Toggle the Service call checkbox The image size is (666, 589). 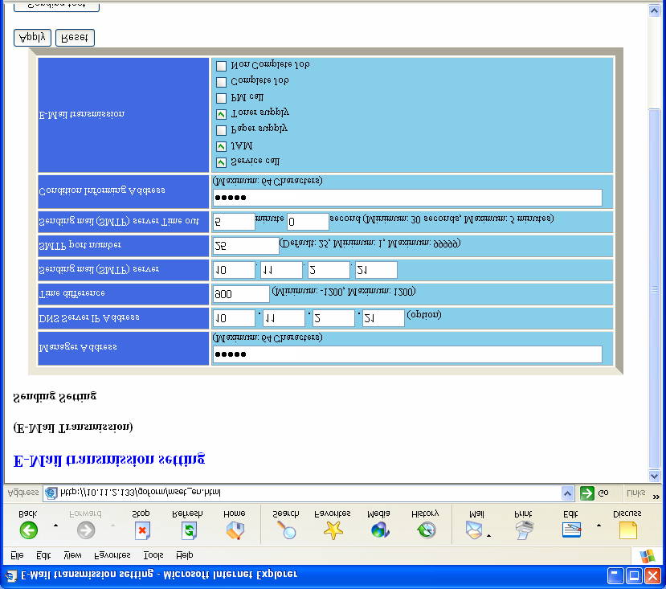click(x=221, y=163)
